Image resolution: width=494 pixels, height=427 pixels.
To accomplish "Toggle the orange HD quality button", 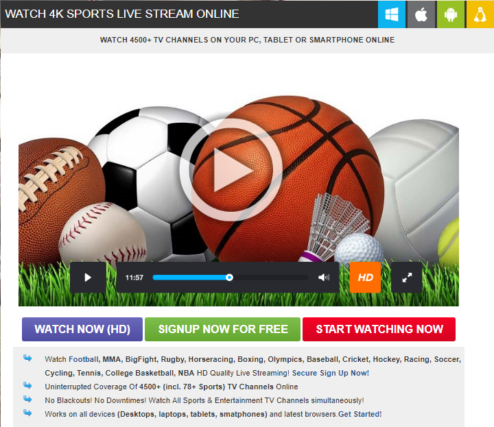I will (x=366, y=278).
